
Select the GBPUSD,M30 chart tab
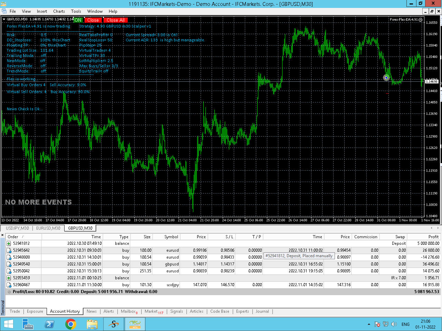point(80,228)
